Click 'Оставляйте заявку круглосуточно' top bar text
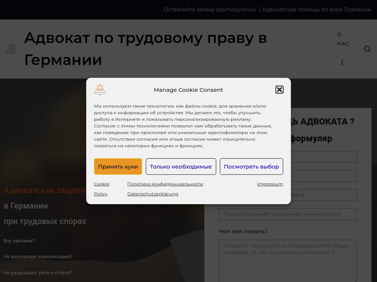377x282 pixels. (209, 10)
